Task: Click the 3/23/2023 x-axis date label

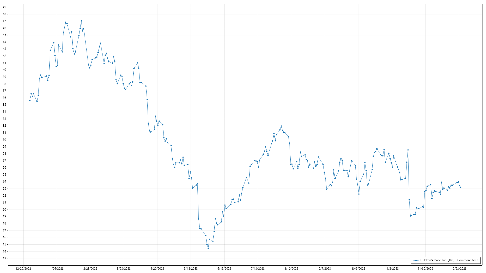Action: coord(124,269)
